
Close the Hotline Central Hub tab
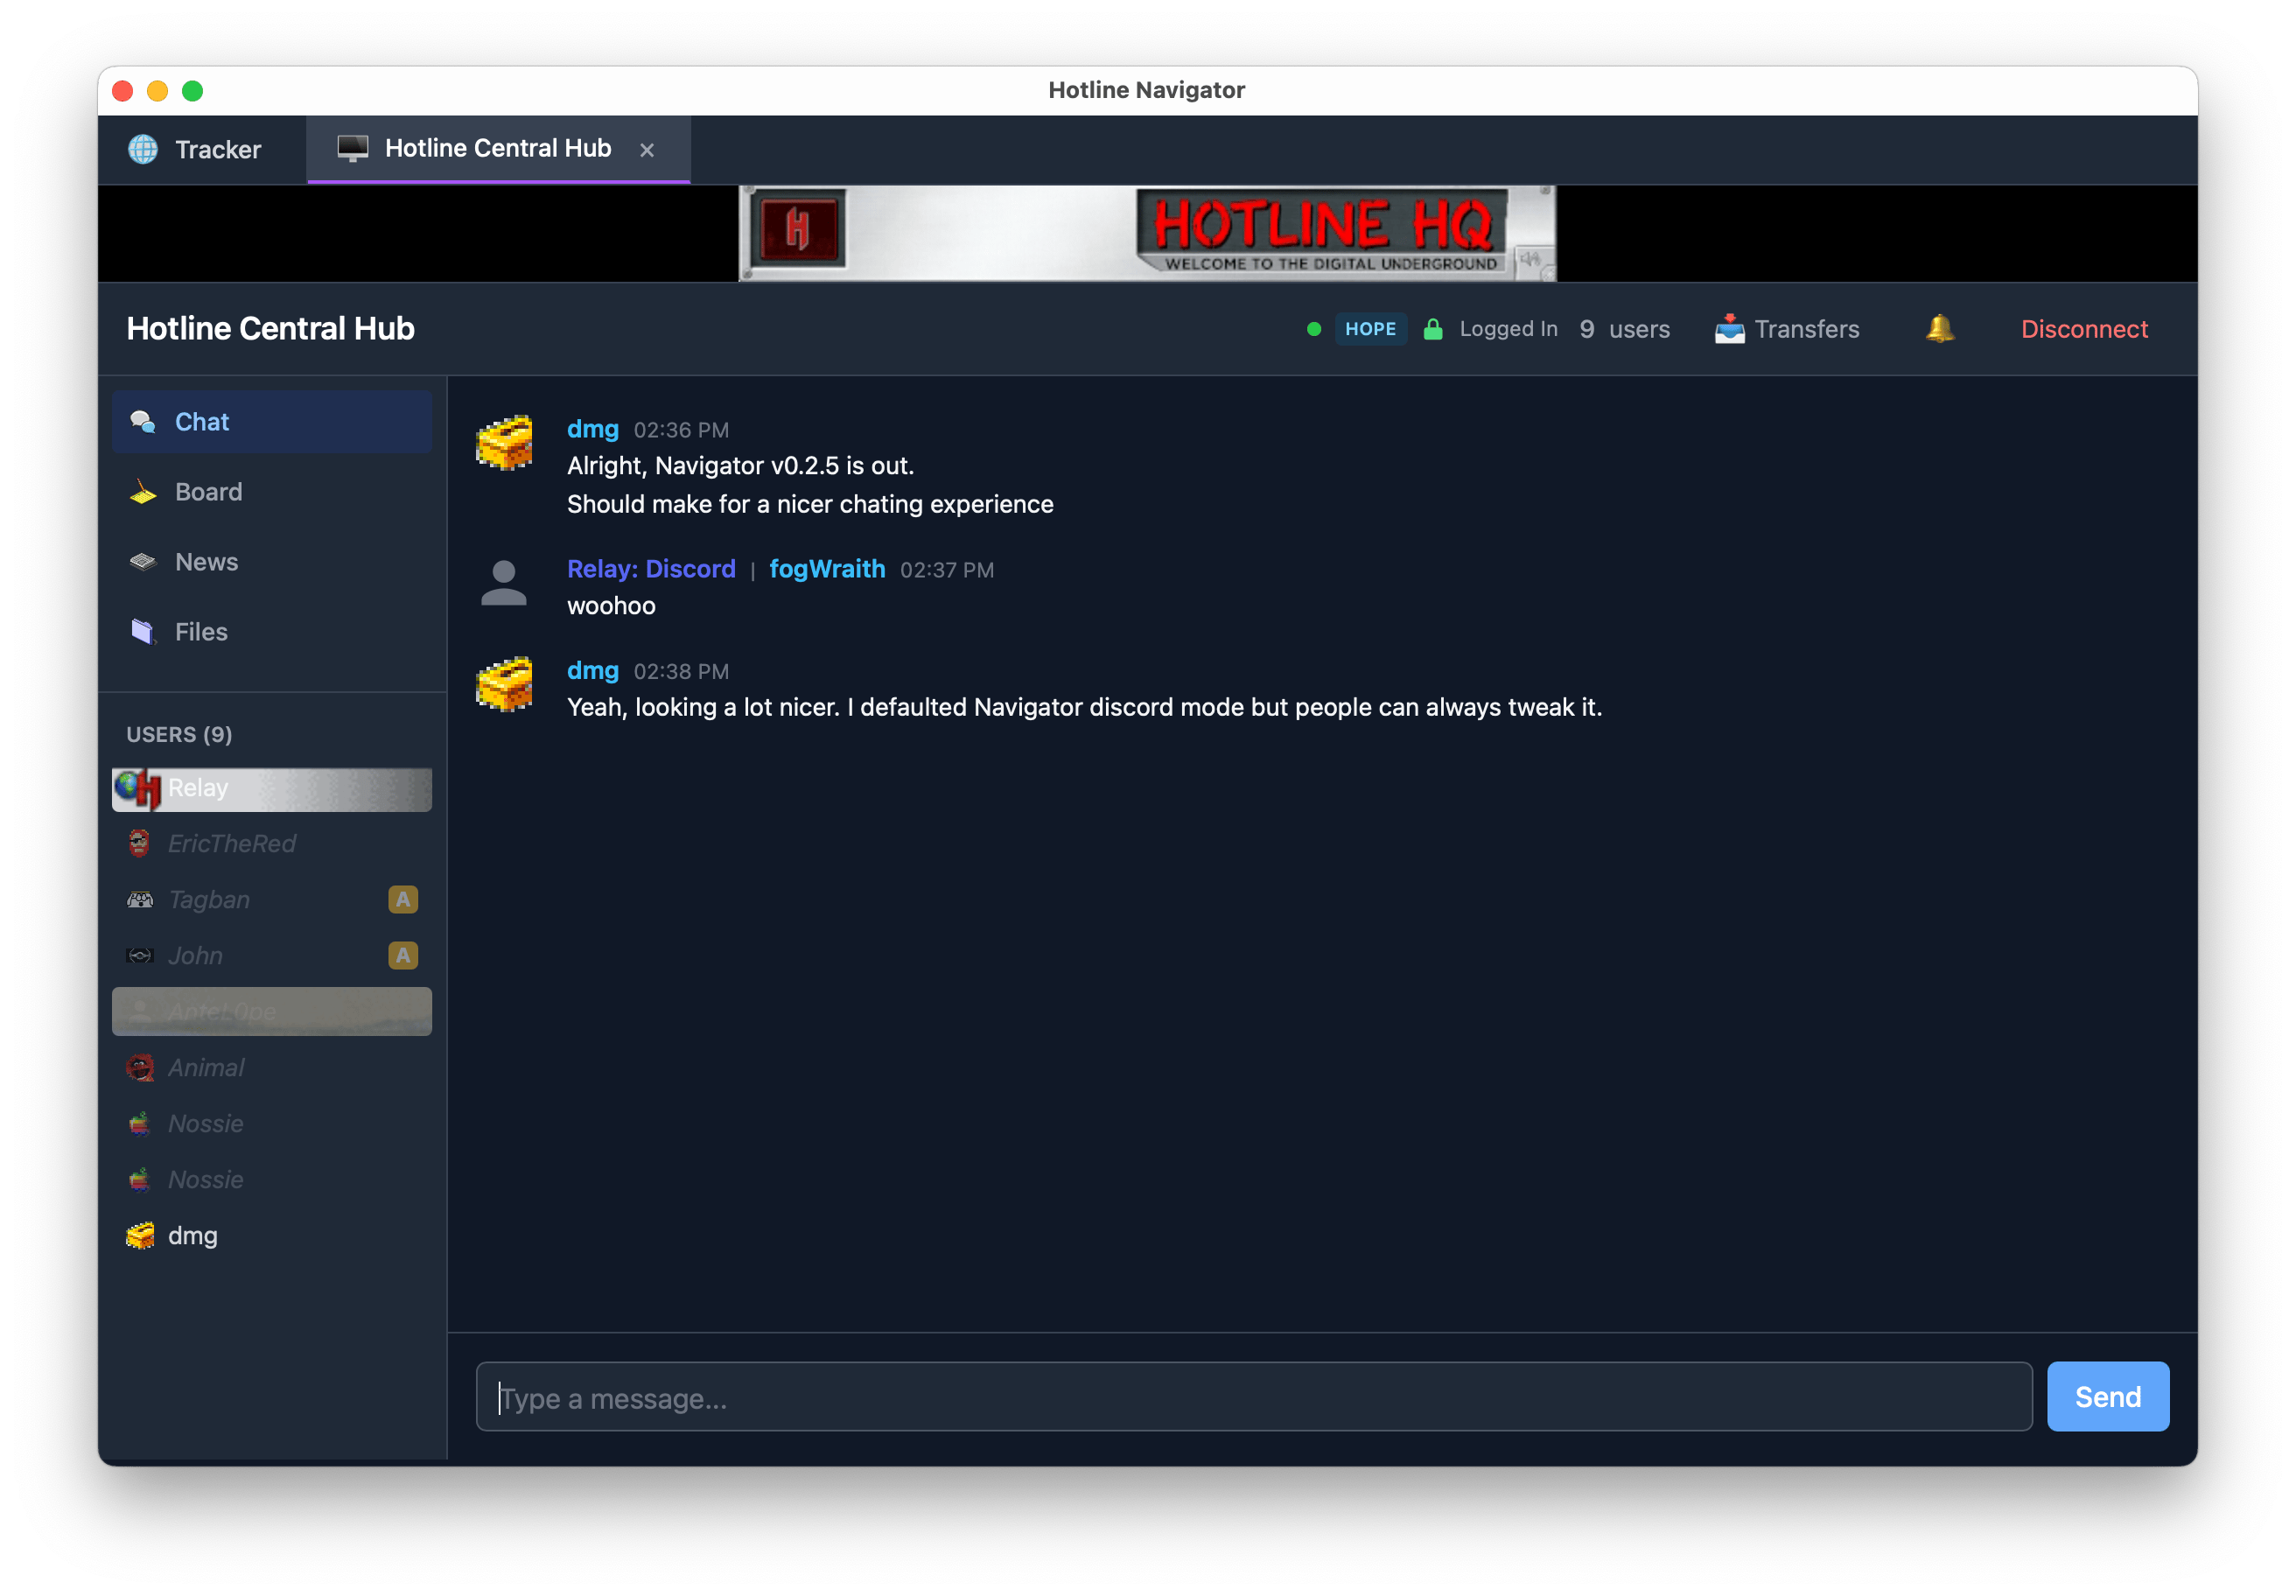647,150
